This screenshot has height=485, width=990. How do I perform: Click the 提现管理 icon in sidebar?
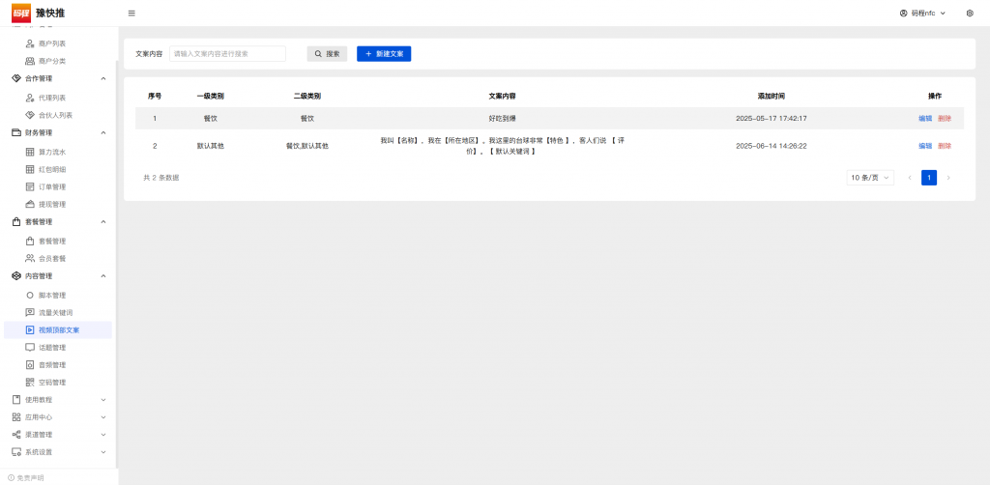click(30, 204)
